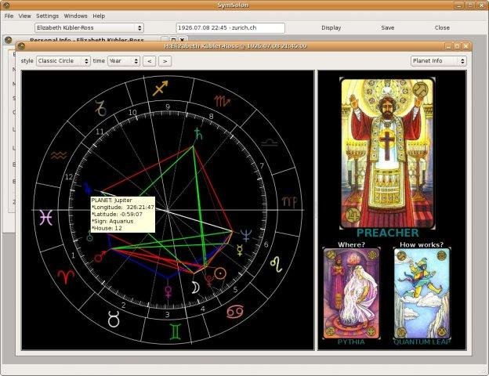Step forward in time with the > button

pyautogui.click(x=165, y=61)
